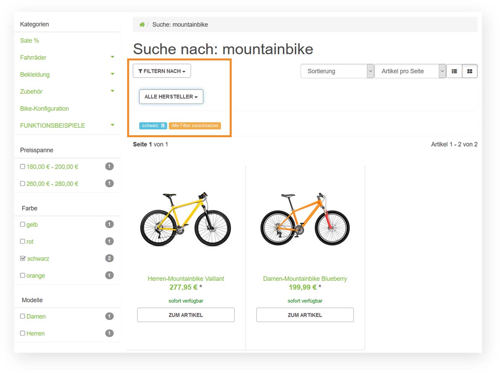The height and width of the screenshot is (373, 500).
Task: Open the Herren-Mountainbike Vaillant product link
Action: [x=186, y=279]
